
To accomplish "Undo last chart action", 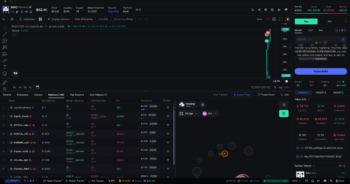I will 139,19.
